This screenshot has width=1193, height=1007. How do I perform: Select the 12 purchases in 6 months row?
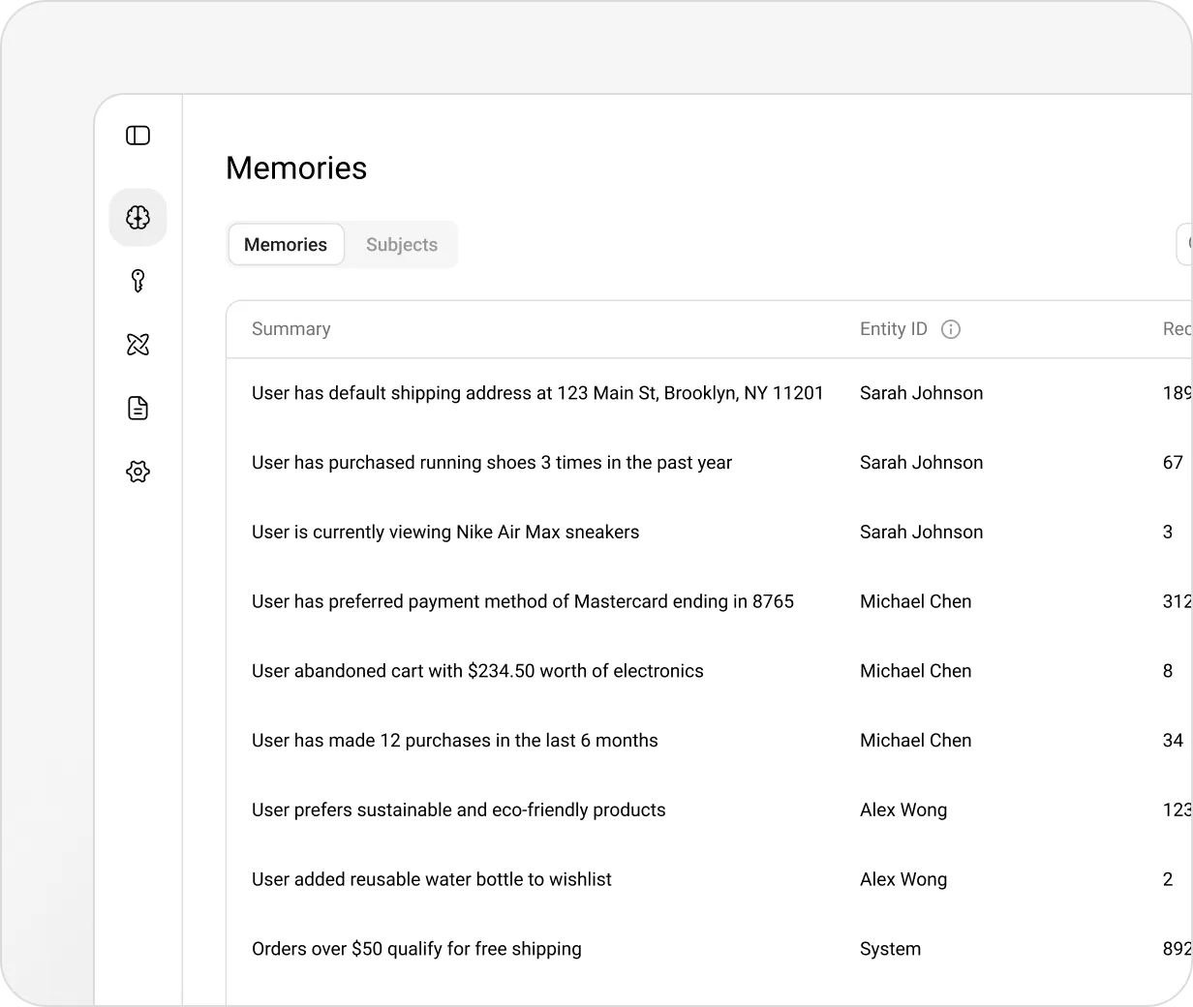click(454, 741)
